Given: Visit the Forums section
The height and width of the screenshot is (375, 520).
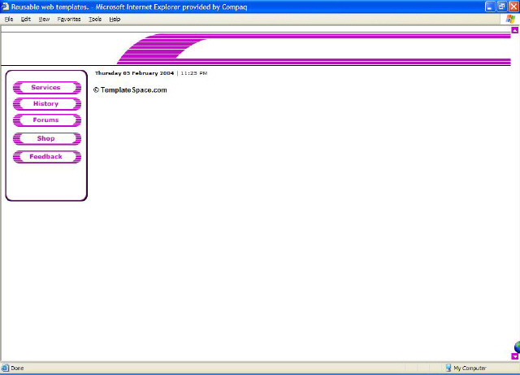Looking at the screenshot, I should point(46,120).
